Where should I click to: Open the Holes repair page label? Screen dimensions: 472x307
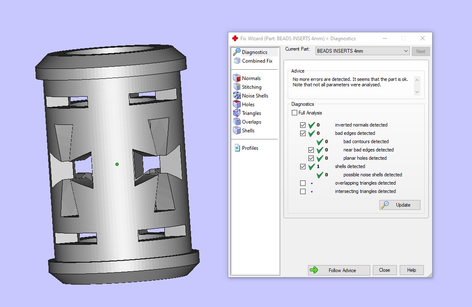[x=248, y=104]
